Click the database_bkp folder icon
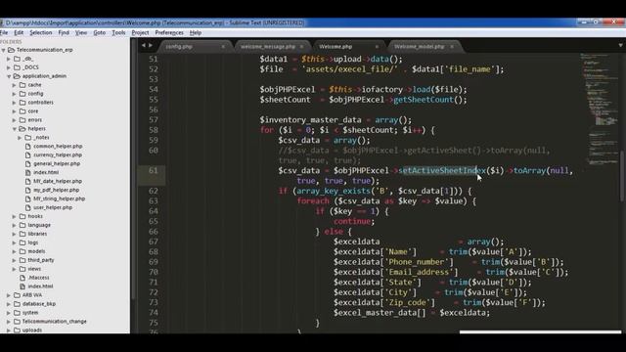 click(18, 304)
